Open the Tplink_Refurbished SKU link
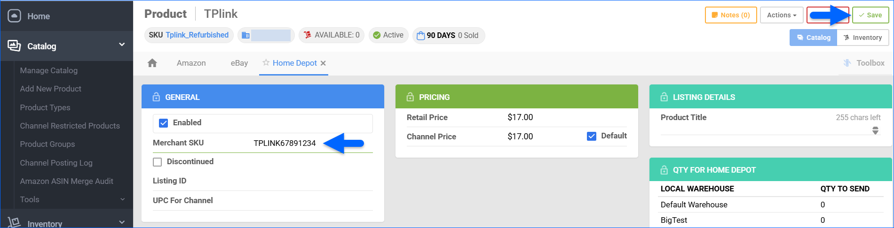Screen dimensions: 894x228 point(197,35)
